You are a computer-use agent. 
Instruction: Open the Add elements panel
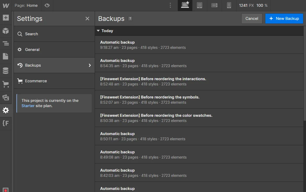coord(6,18)
